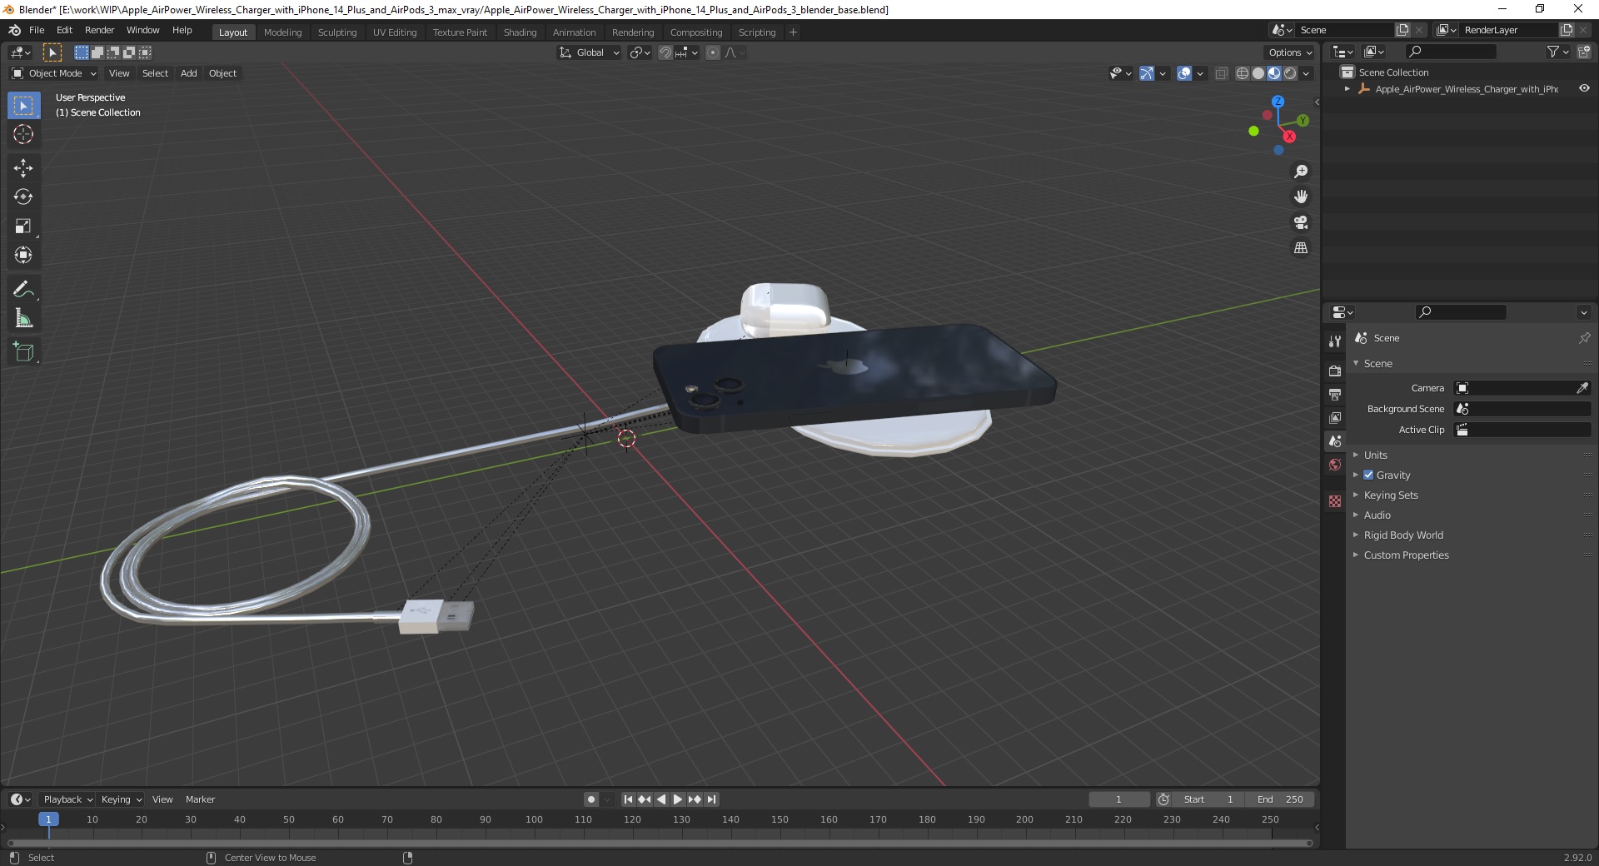Play animation in reverse
This screenshot has height=866, width=1599.
pyautogui.click(x=661, y=799)
